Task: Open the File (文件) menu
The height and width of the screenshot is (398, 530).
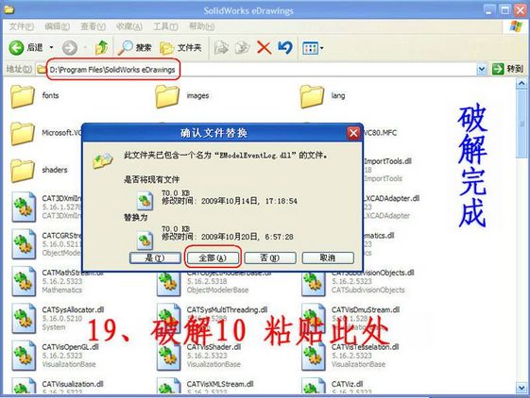Action: [x=22, y=26]
